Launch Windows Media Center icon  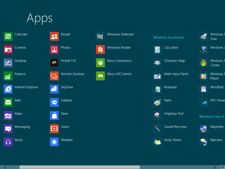pyautogui.click(x=204, y=63)
